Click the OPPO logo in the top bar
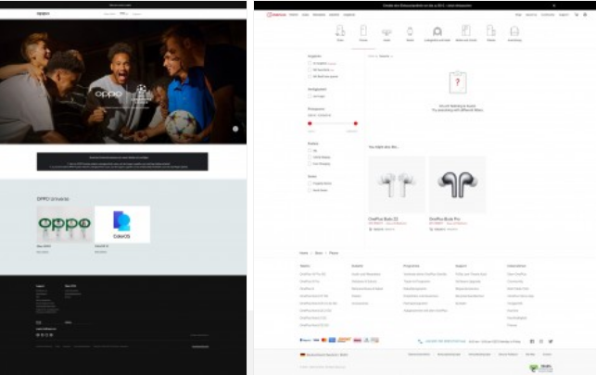Image resolution: width=596 pixels, height=375 pixels. 43,14
